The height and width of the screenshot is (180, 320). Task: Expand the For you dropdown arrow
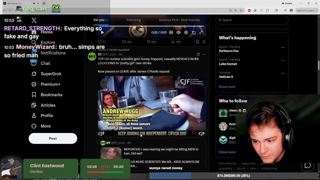(107, 20)
